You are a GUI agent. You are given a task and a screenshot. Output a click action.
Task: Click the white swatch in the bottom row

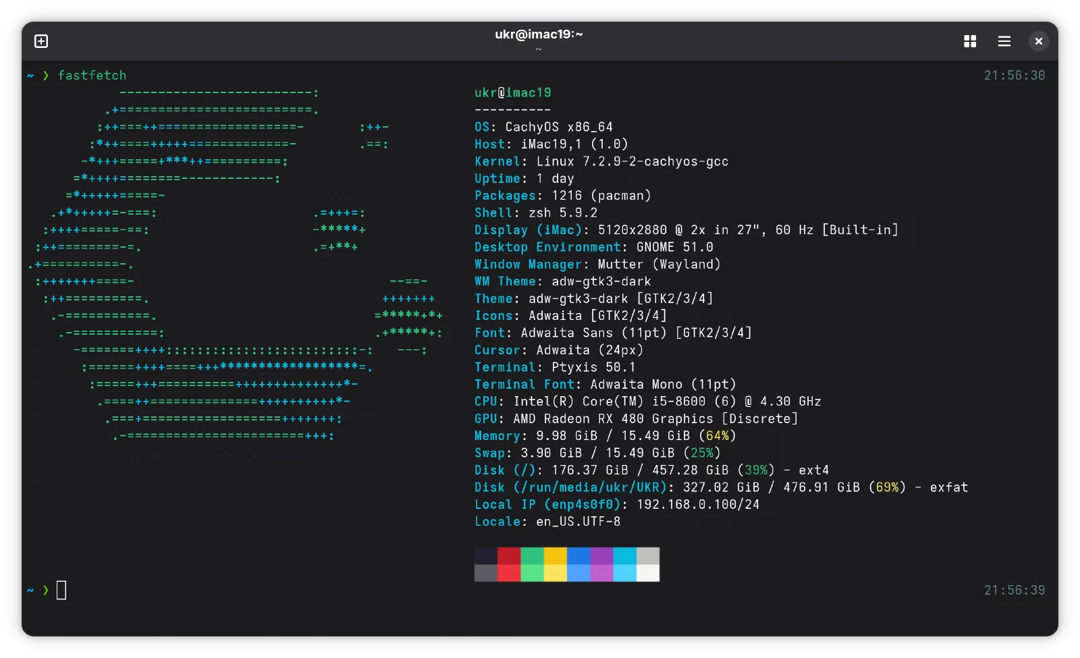(648, 573)
